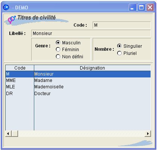Select the Madame row in the list
The width and height of the screenshot is (157, 150).
tap(78, 80)
